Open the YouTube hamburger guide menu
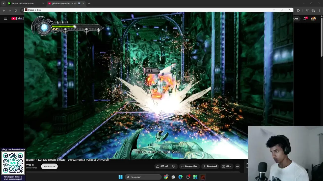Image resolution: width=323 pixels, height=181 pixels. (x=5, y=19)
